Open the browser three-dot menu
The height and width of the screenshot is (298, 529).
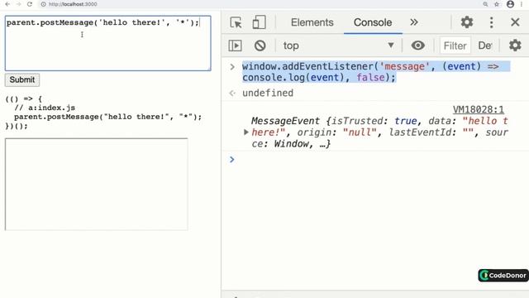point(522,4)
